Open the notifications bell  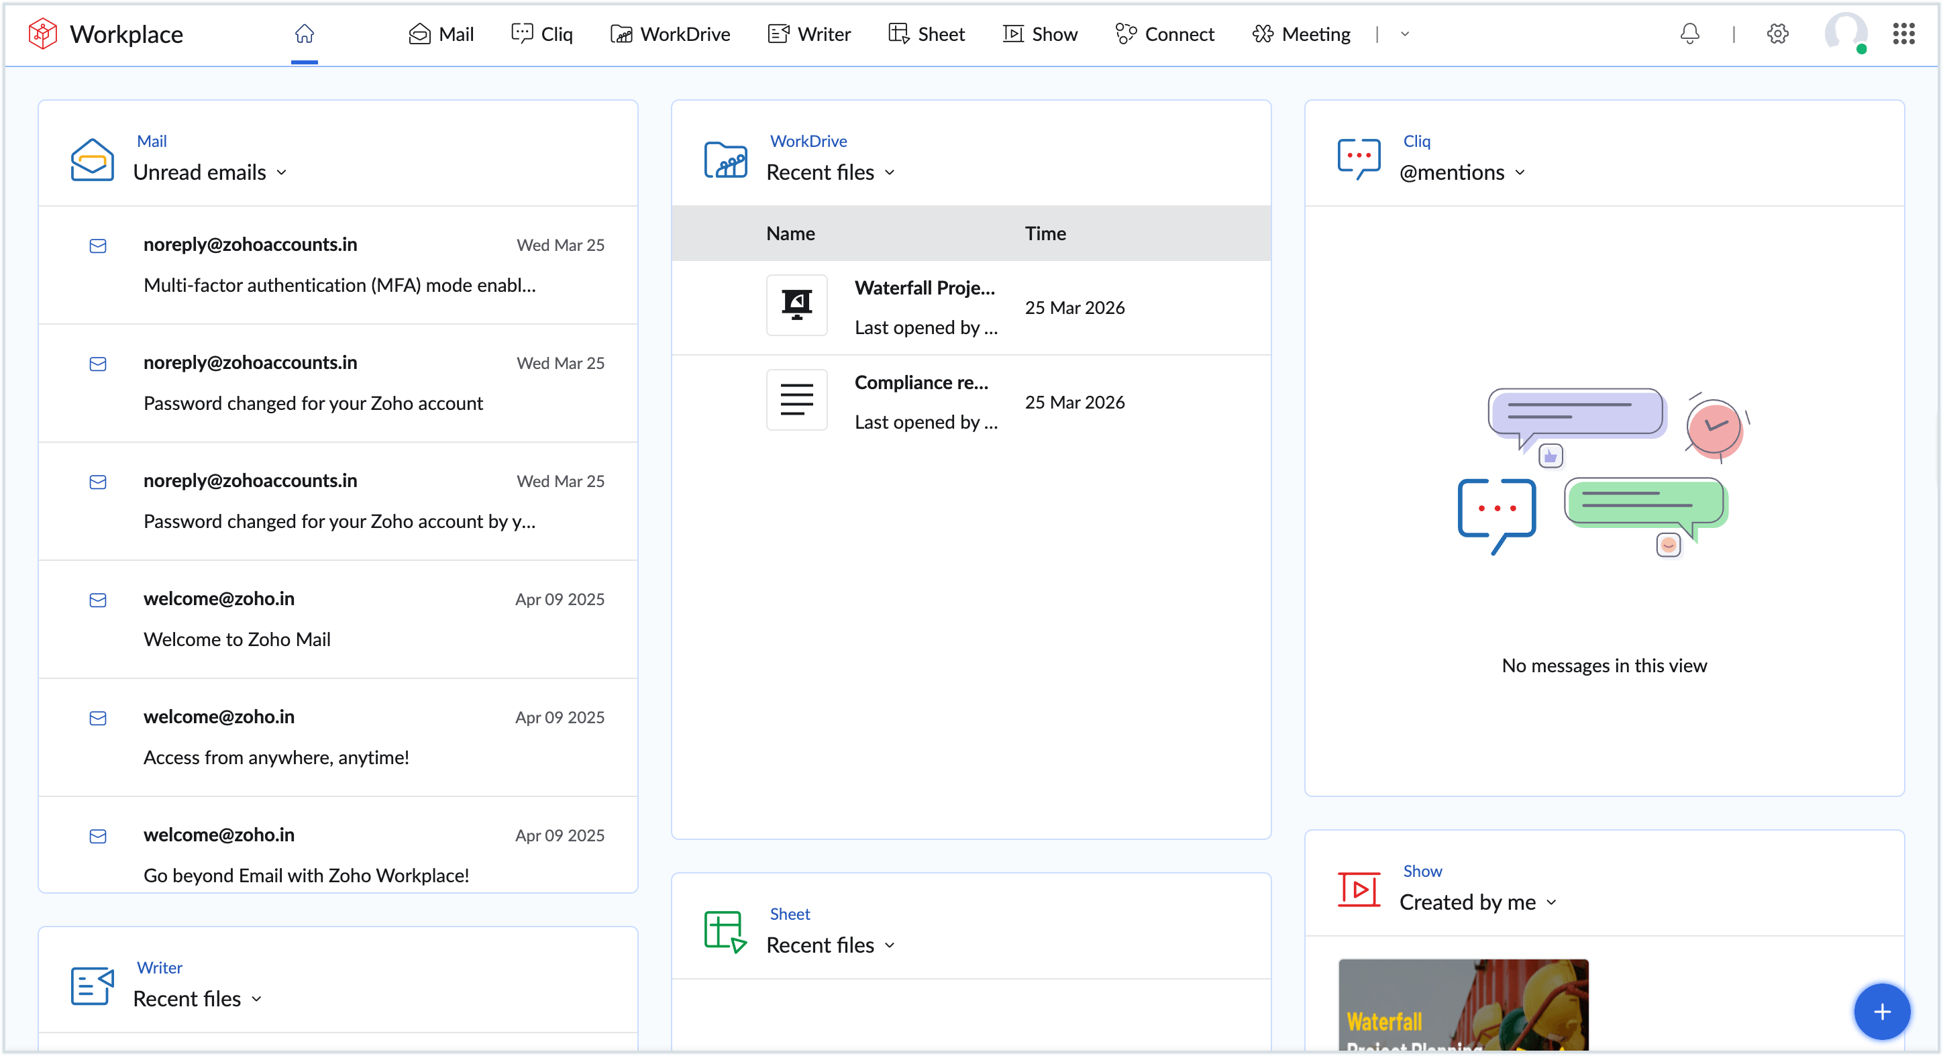(1689, 34)
